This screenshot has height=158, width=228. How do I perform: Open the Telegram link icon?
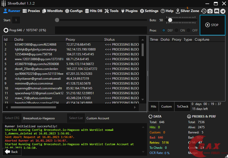[x=223, y=11]
